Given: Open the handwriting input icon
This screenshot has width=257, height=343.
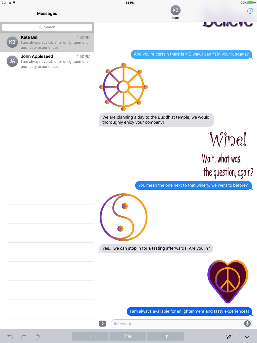Looking at the screenshot, I should [x=229, y=337].
